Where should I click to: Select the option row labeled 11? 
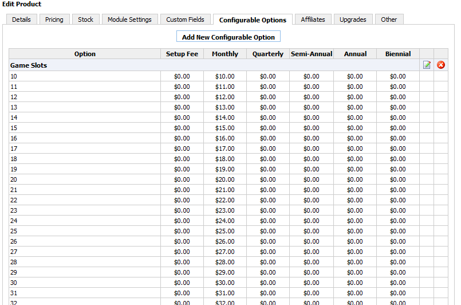tap(228, 87)
